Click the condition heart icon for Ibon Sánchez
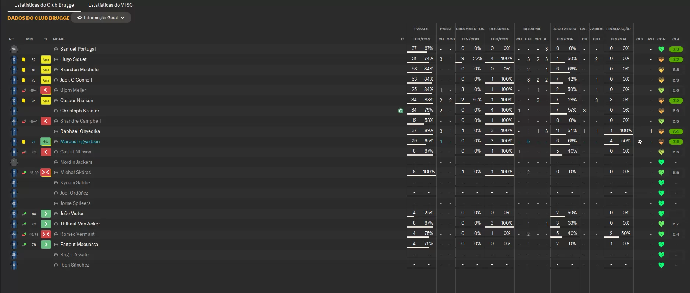The image size is (690, 293). click(661, 265)
